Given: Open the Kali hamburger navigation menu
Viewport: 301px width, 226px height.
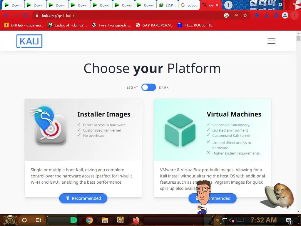Looking at the screenshot, I should (x=271, y=41).
